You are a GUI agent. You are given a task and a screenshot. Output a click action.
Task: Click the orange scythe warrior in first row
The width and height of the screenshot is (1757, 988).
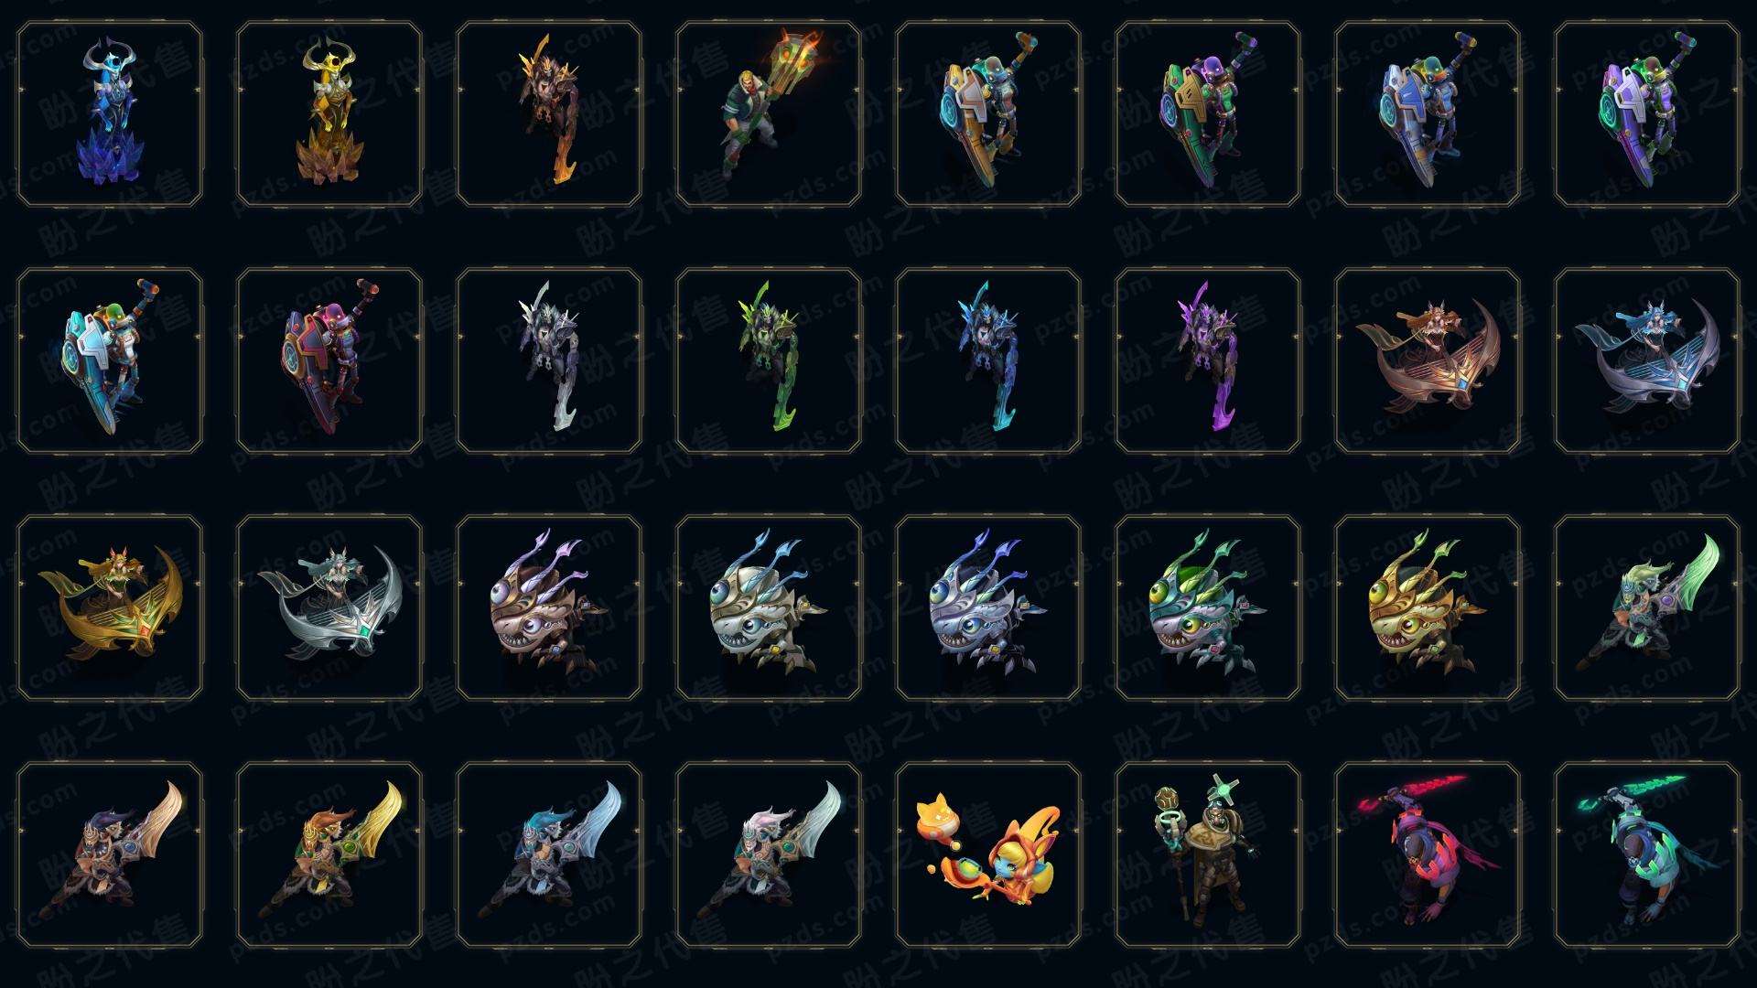pos(549,114)
